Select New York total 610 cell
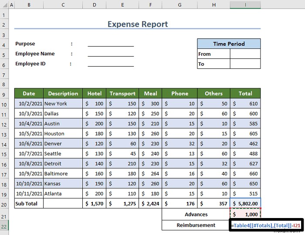The width and height of the screenshot is (305, 235). click(x=245, y=104)
